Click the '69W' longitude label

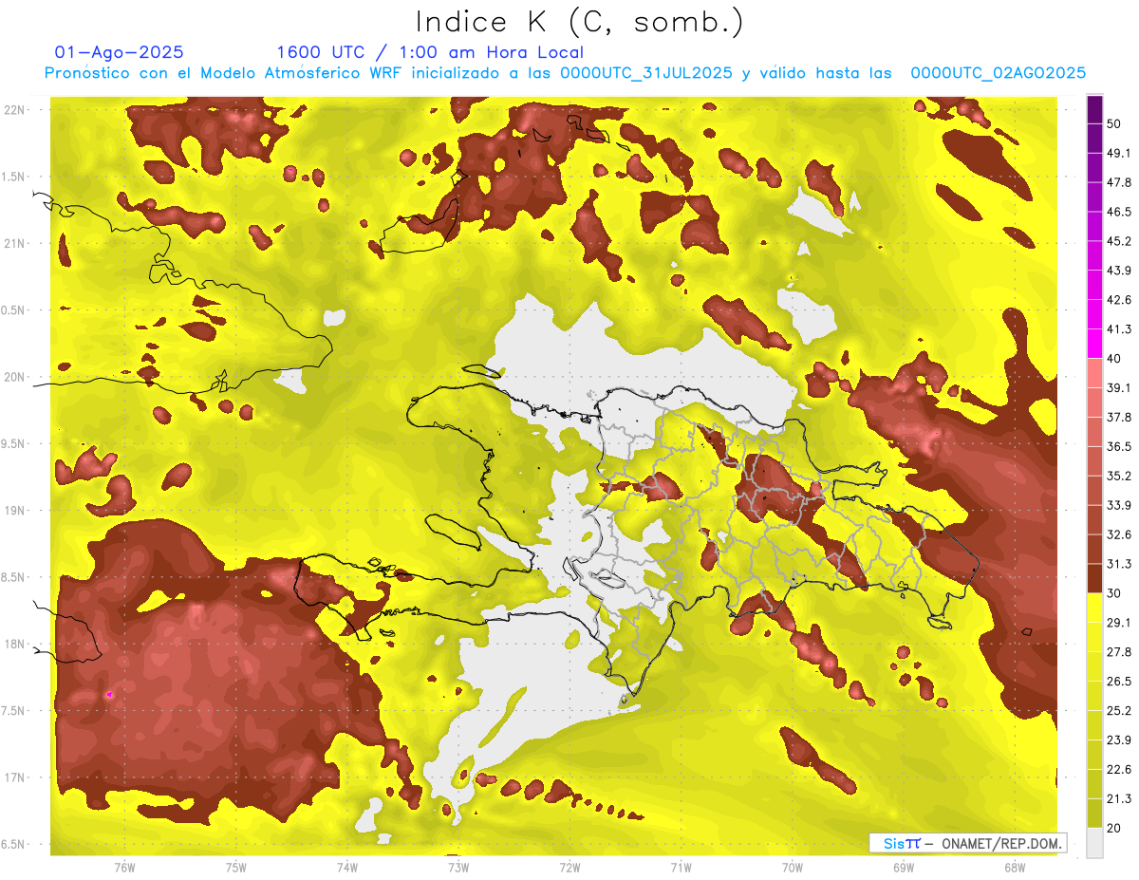tap(904, 868)
